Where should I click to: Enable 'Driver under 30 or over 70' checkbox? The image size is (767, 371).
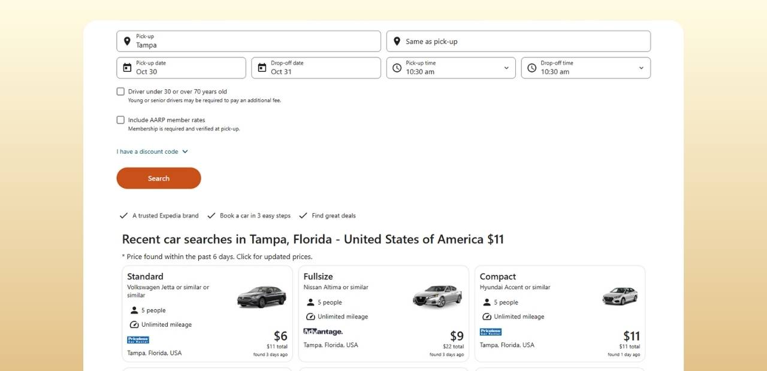pyautogui.click(x=120, y=92)
